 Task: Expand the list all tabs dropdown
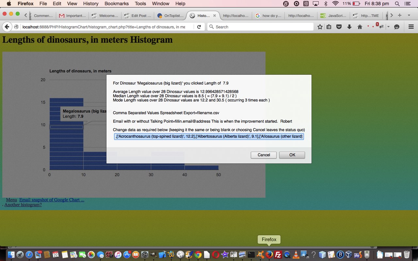[409, 15]
